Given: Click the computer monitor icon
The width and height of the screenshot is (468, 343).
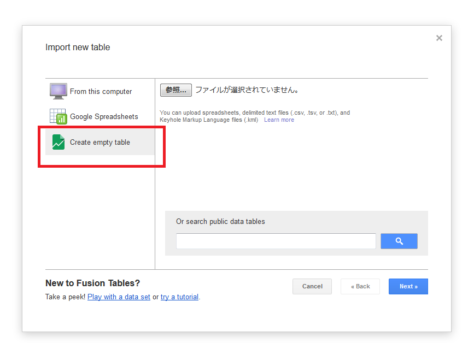Looking at the screenshot, I should click(58, 91).
